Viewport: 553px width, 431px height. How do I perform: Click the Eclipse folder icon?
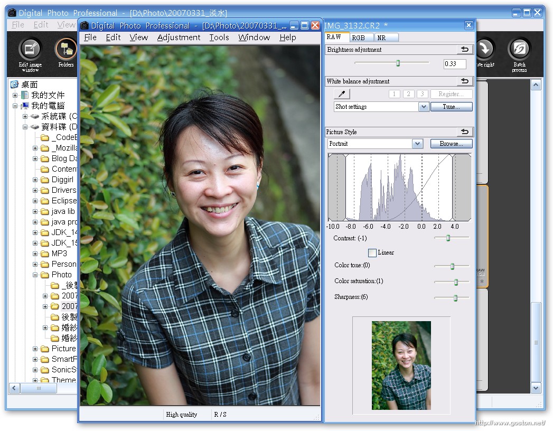(x=45, y=201)
